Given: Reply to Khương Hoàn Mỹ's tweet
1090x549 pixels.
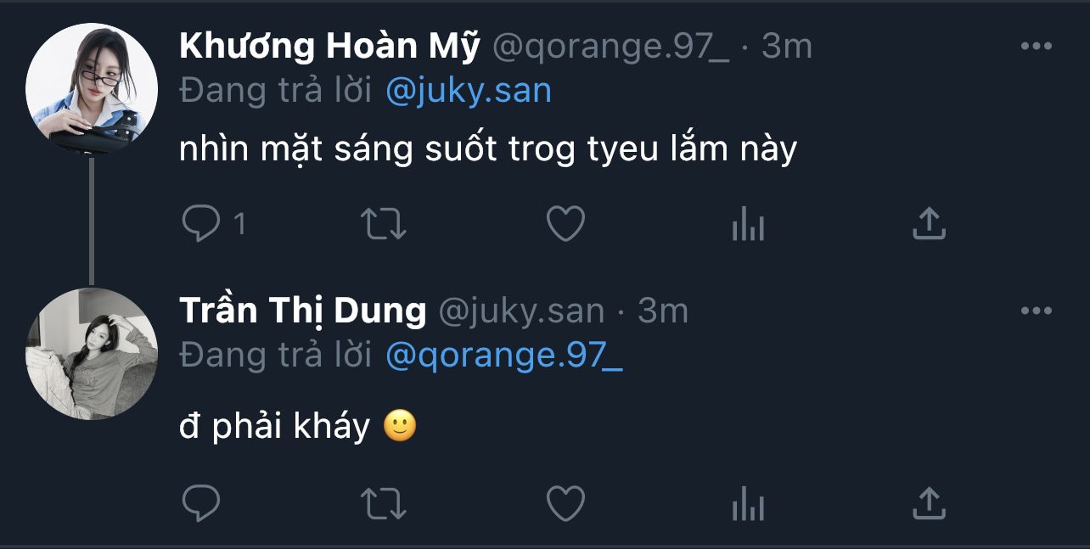Looking at the screenshot, I should [x=202, y=224].
